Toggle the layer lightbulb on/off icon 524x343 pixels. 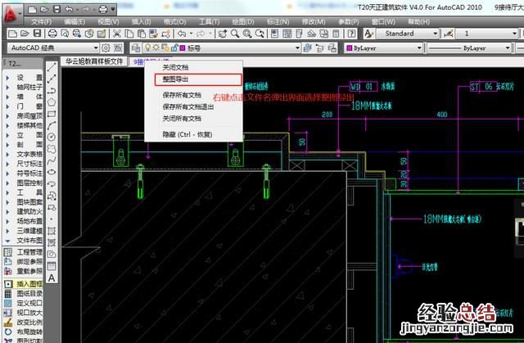[x=144, y=48]
